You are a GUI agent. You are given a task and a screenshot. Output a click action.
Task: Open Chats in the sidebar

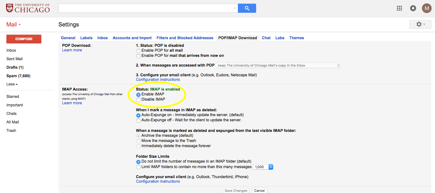(12, 114)
